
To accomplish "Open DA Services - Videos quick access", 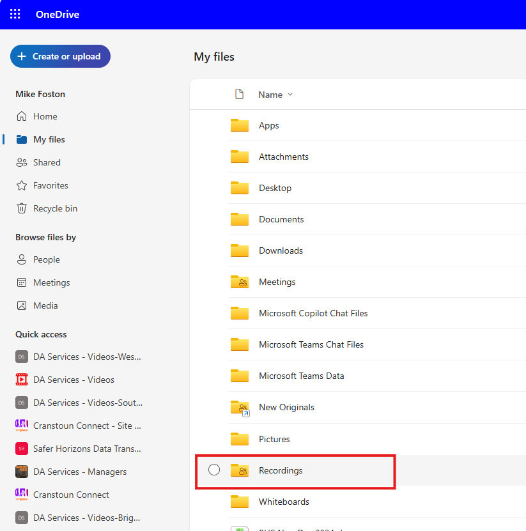I will (73, 380).
